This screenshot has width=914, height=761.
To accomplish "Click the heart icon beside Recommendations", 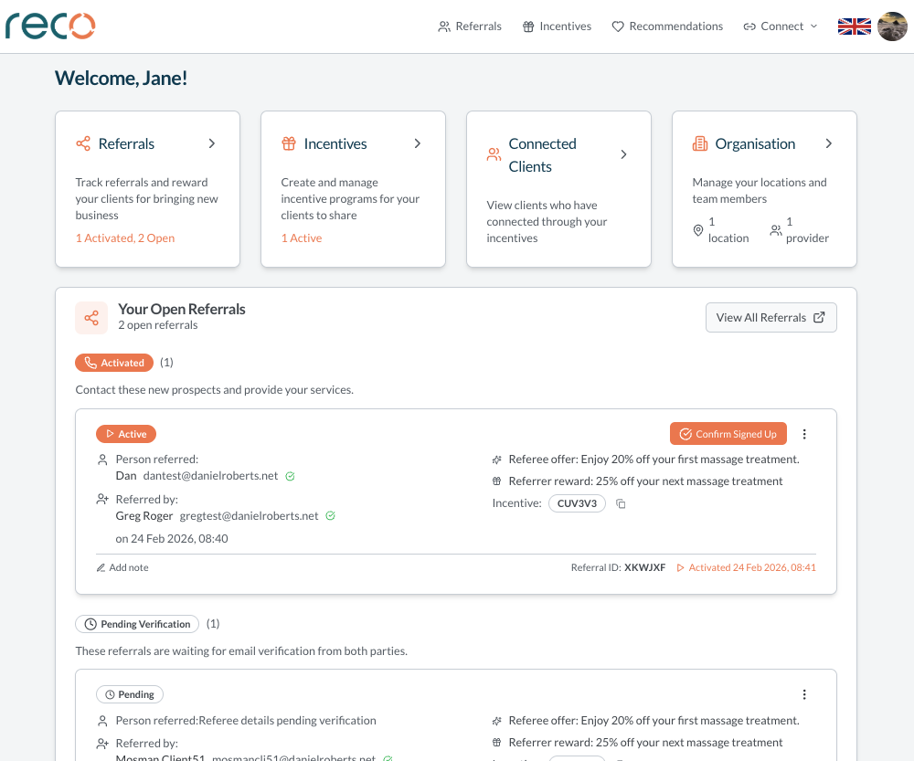I will [618, 26].
